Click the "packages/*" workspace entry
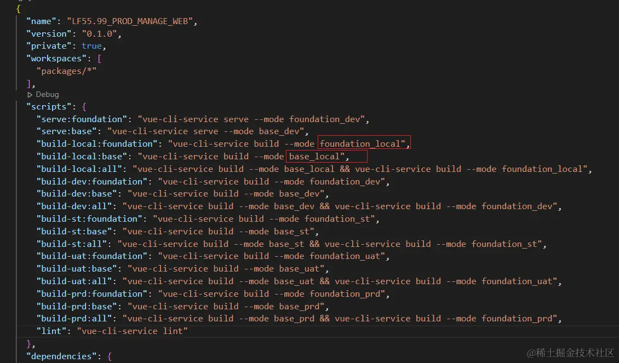 coord(66,71)
